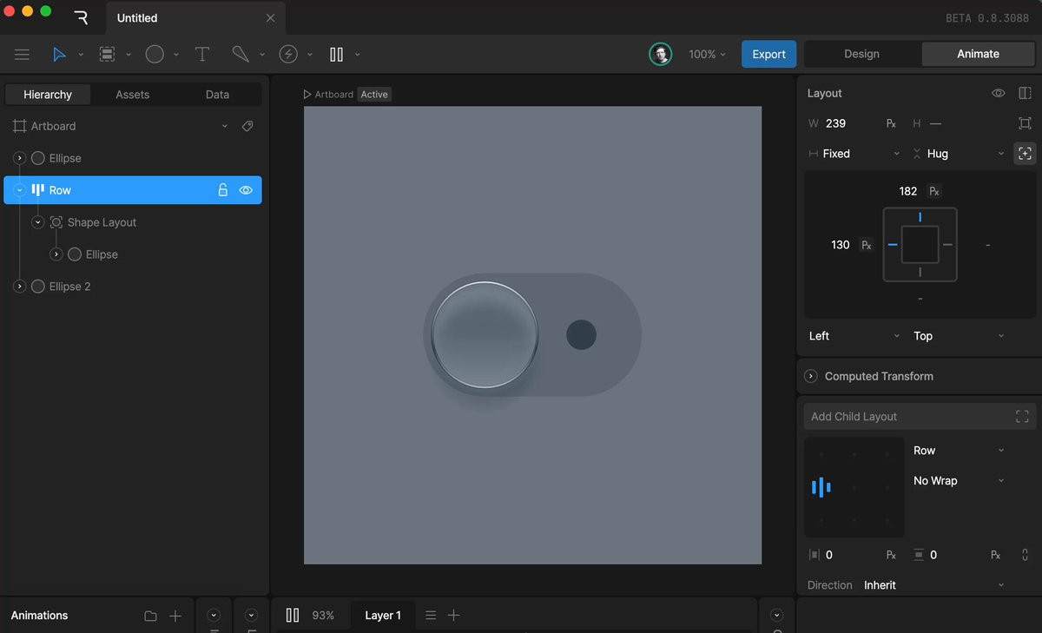
Task: Toggle lock on the Row layer
Action: pyautogui.click(x=223, y=190)
